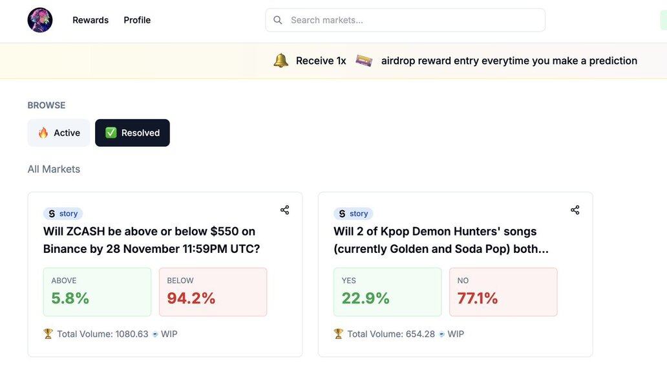
Task: Click the user avatar profile picture
Action: (40, 20)
